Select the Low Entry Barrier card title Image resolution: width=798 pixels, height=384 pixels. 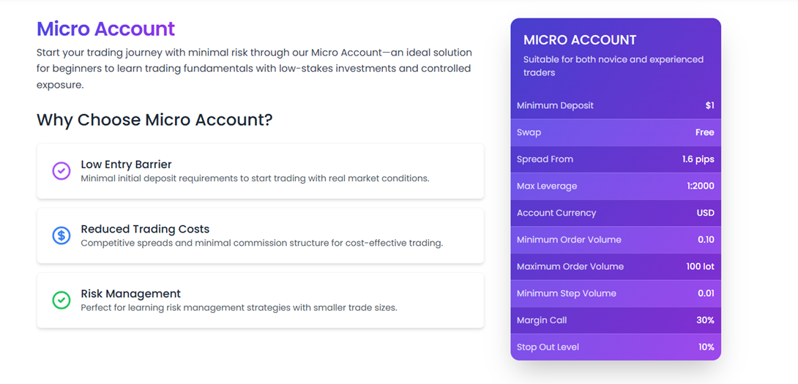(x=126, y=165)
